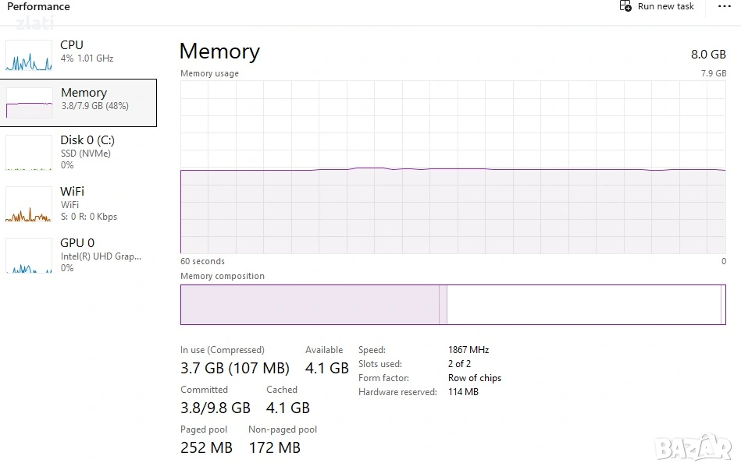Click the 1867 MHz Speed value
Viewport: 741px width, 470px height.
coord(468,350)
